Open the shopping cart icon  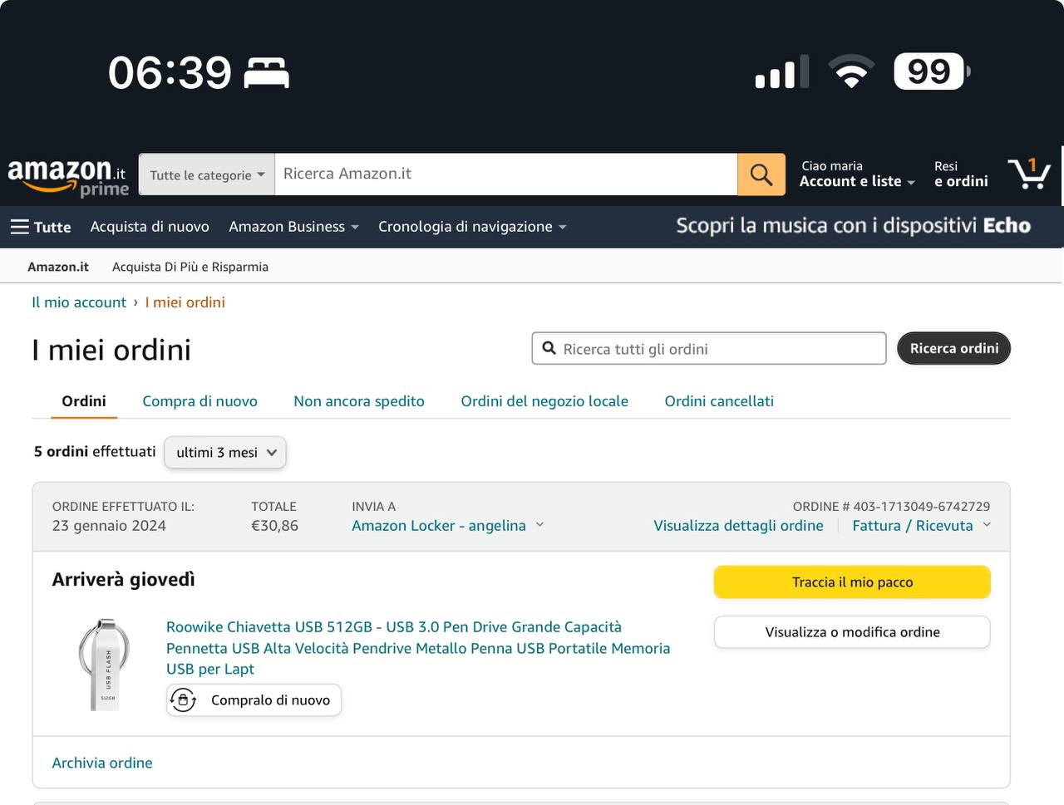pyautogui.click(x=1029, y=174)
